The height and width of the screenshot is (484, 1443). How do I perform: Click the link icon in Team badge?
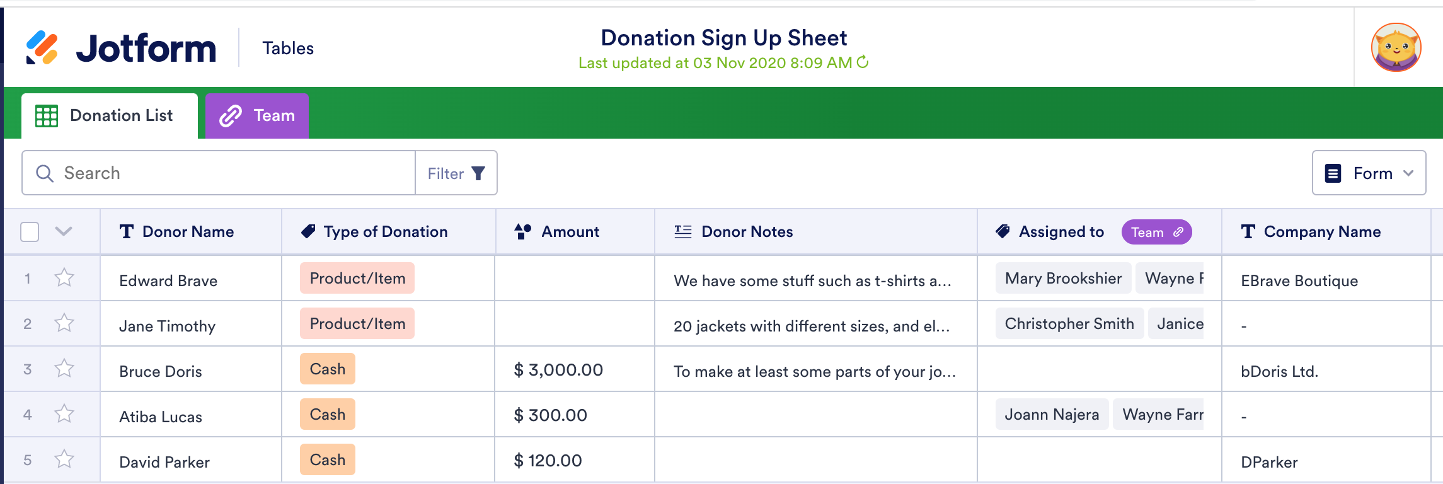(1178, 232)
